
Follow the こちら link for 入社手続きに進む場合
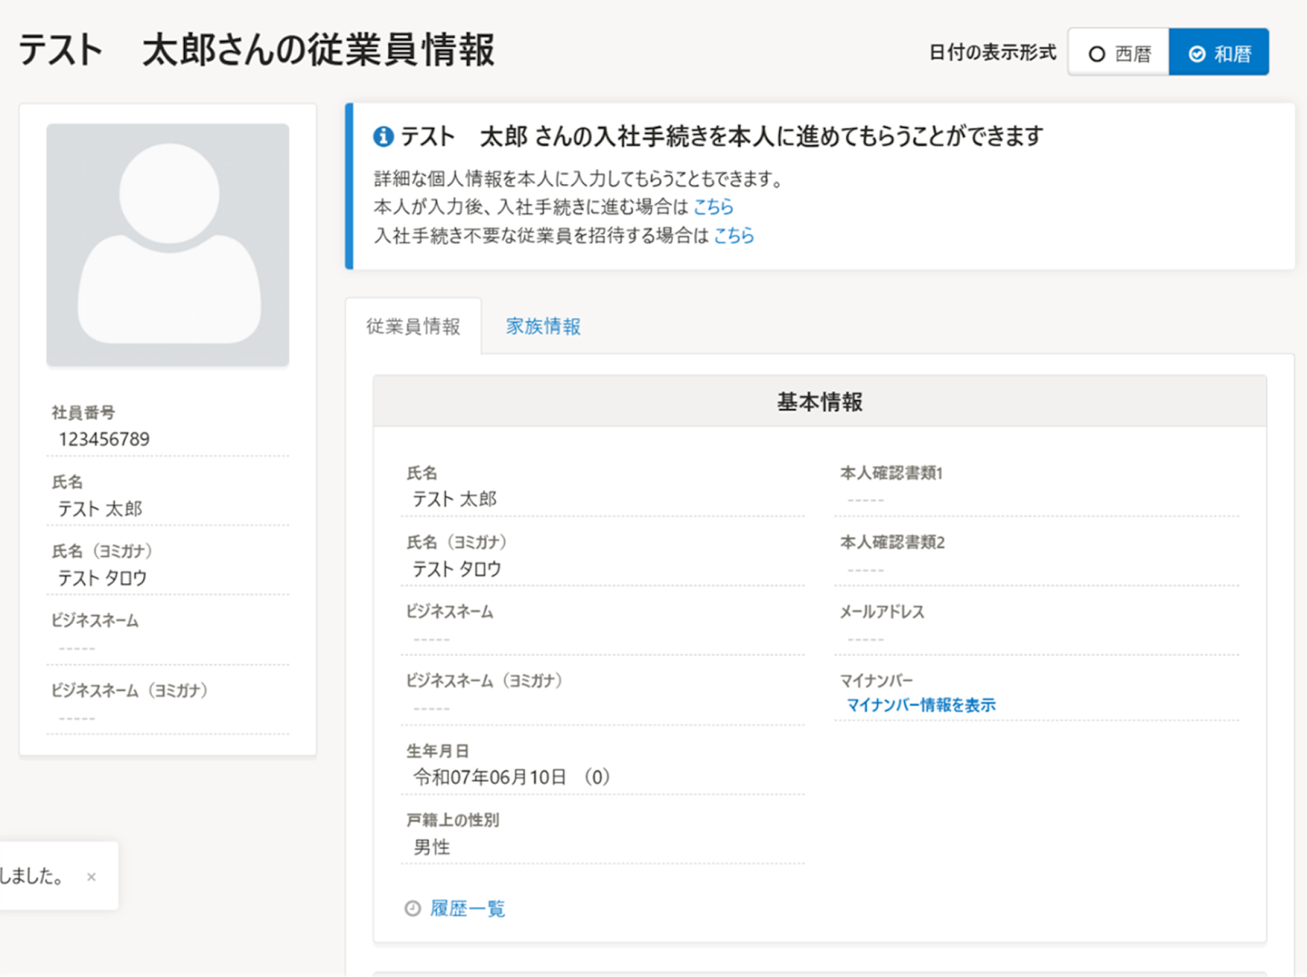(x=713, y=207)
